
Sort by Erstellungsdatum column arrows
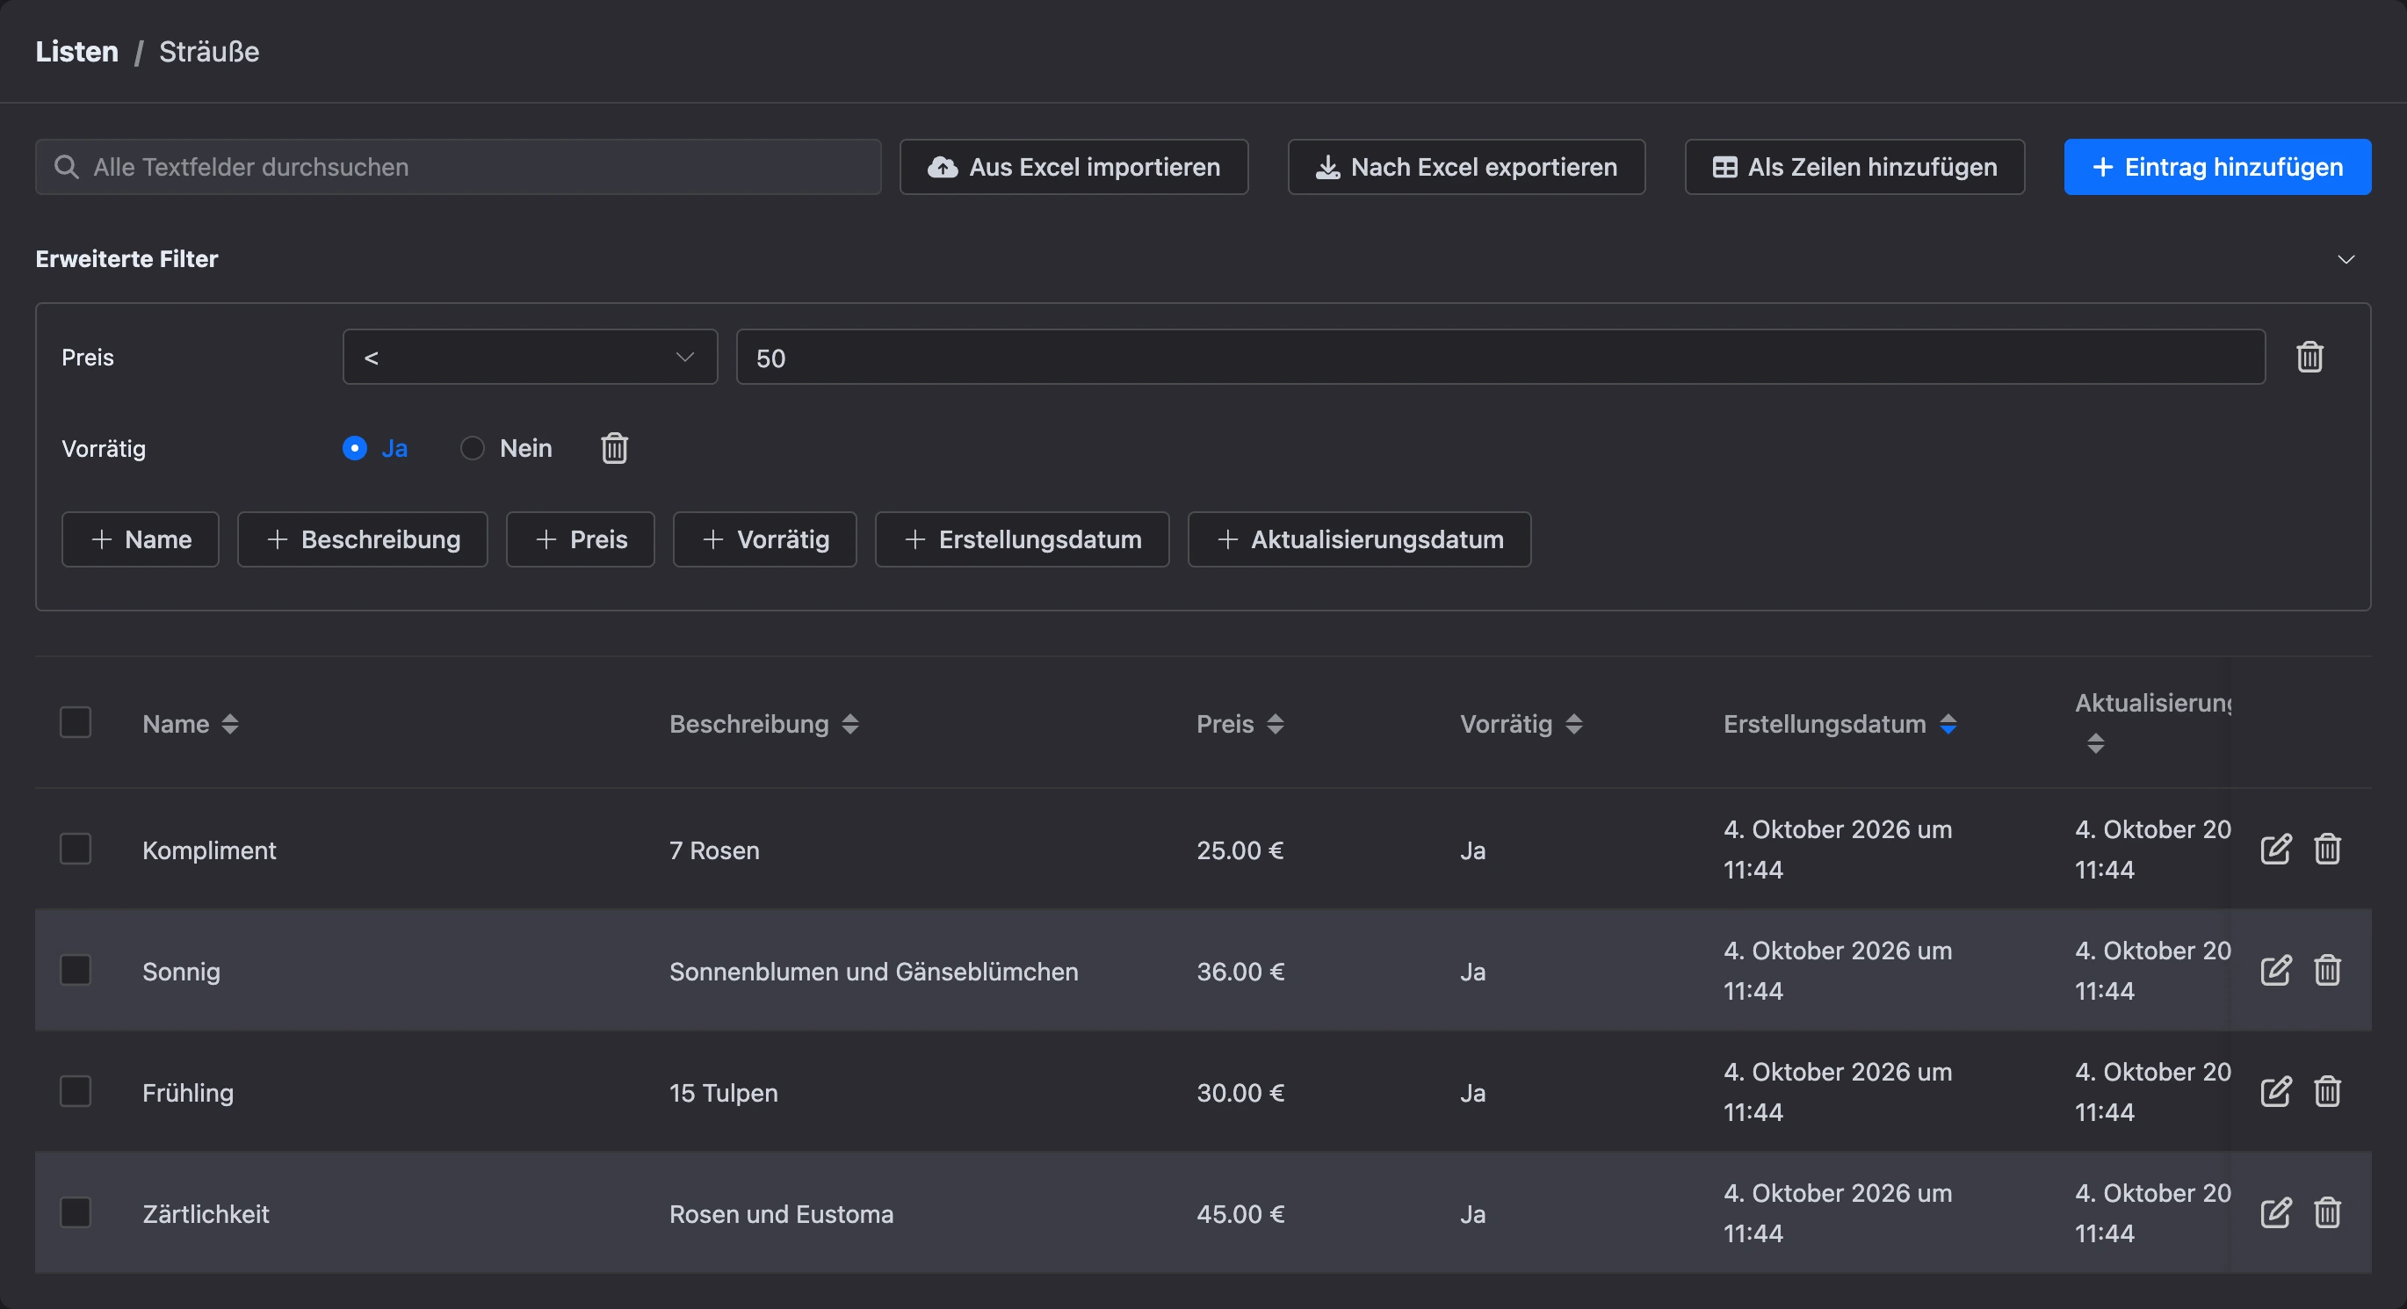1948,724
